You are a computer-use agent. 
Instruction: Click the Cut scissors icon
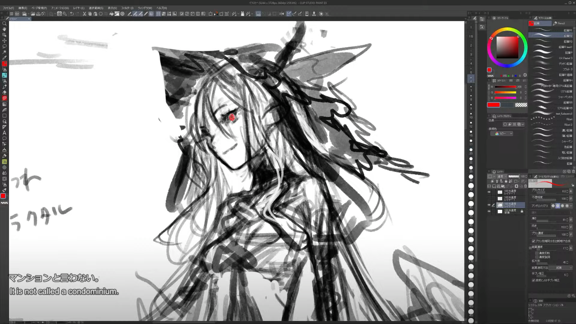click(84, 14)
